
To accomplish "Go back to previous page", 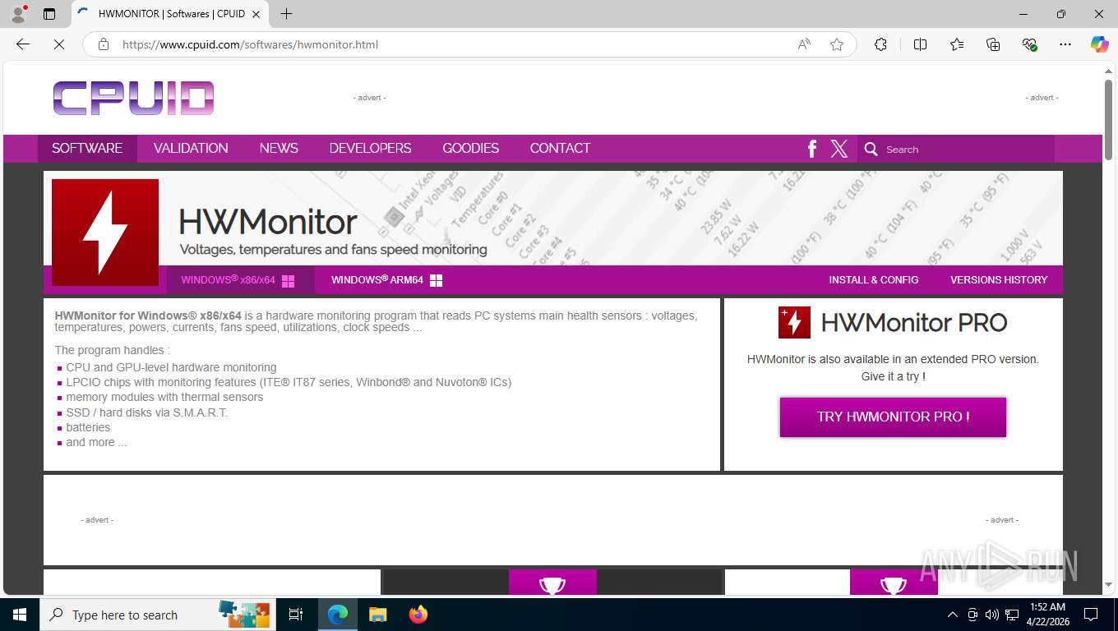I will pos(23,44).
